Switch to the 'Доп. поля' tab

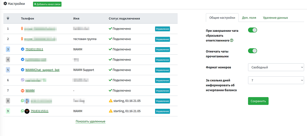click(x=249, y=18)
